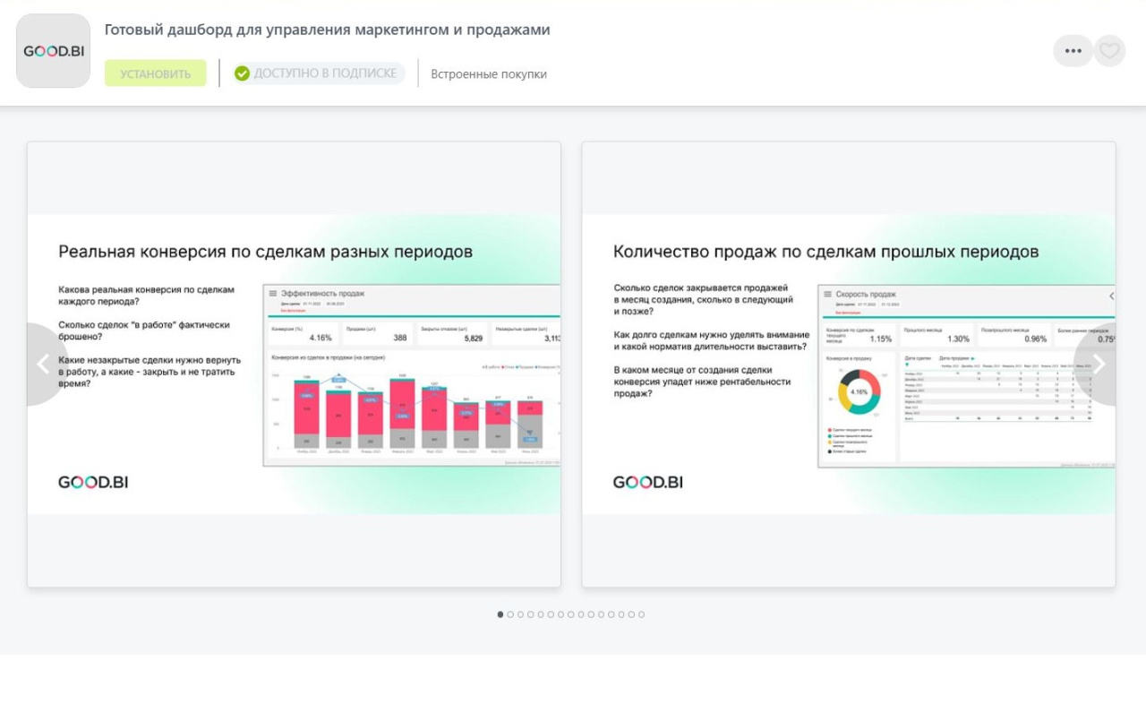Click the GOOD.BI app logo icon
This screenshot has width=1146, height=704.
[x=53, y=51]
